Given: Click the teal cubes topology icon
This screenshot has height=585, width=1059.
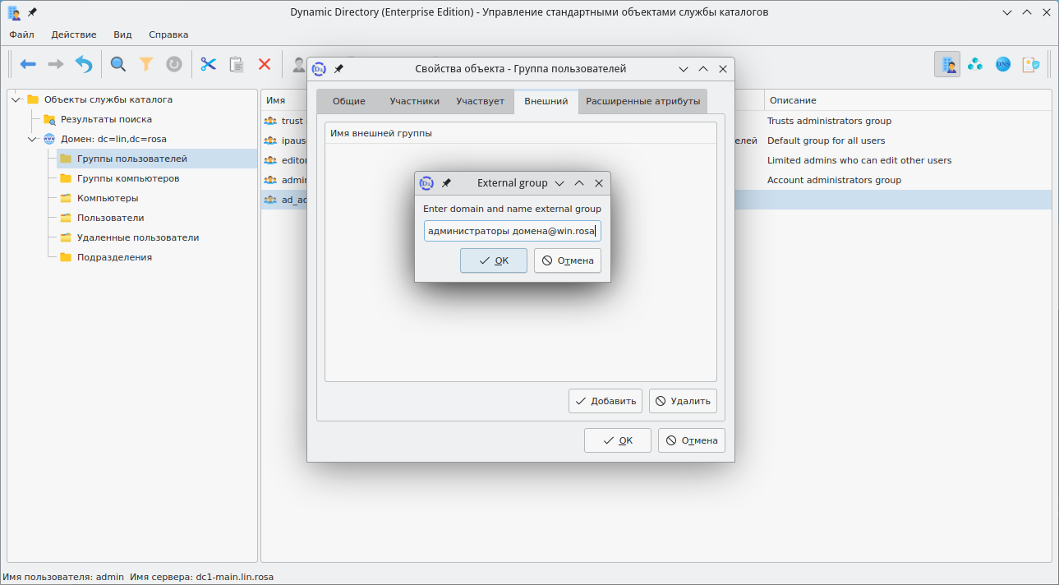Looking at the screenshot, I should tap(975, 64).
